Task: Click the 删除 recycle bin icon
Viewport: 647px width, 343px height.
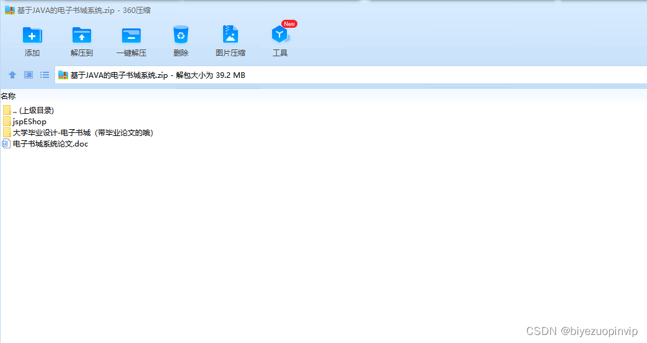Action: point(181,35)
